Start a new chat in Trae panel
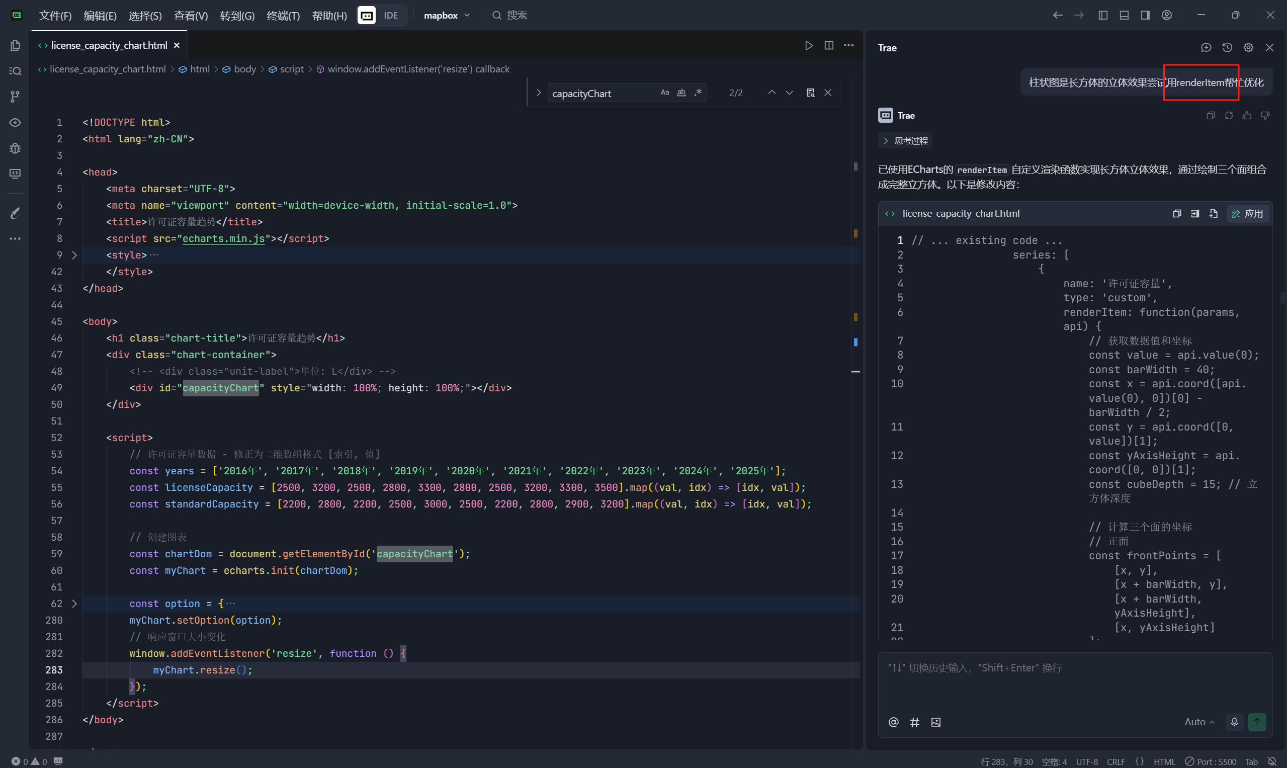The image size is (1287, 768). click(1206, 48)
